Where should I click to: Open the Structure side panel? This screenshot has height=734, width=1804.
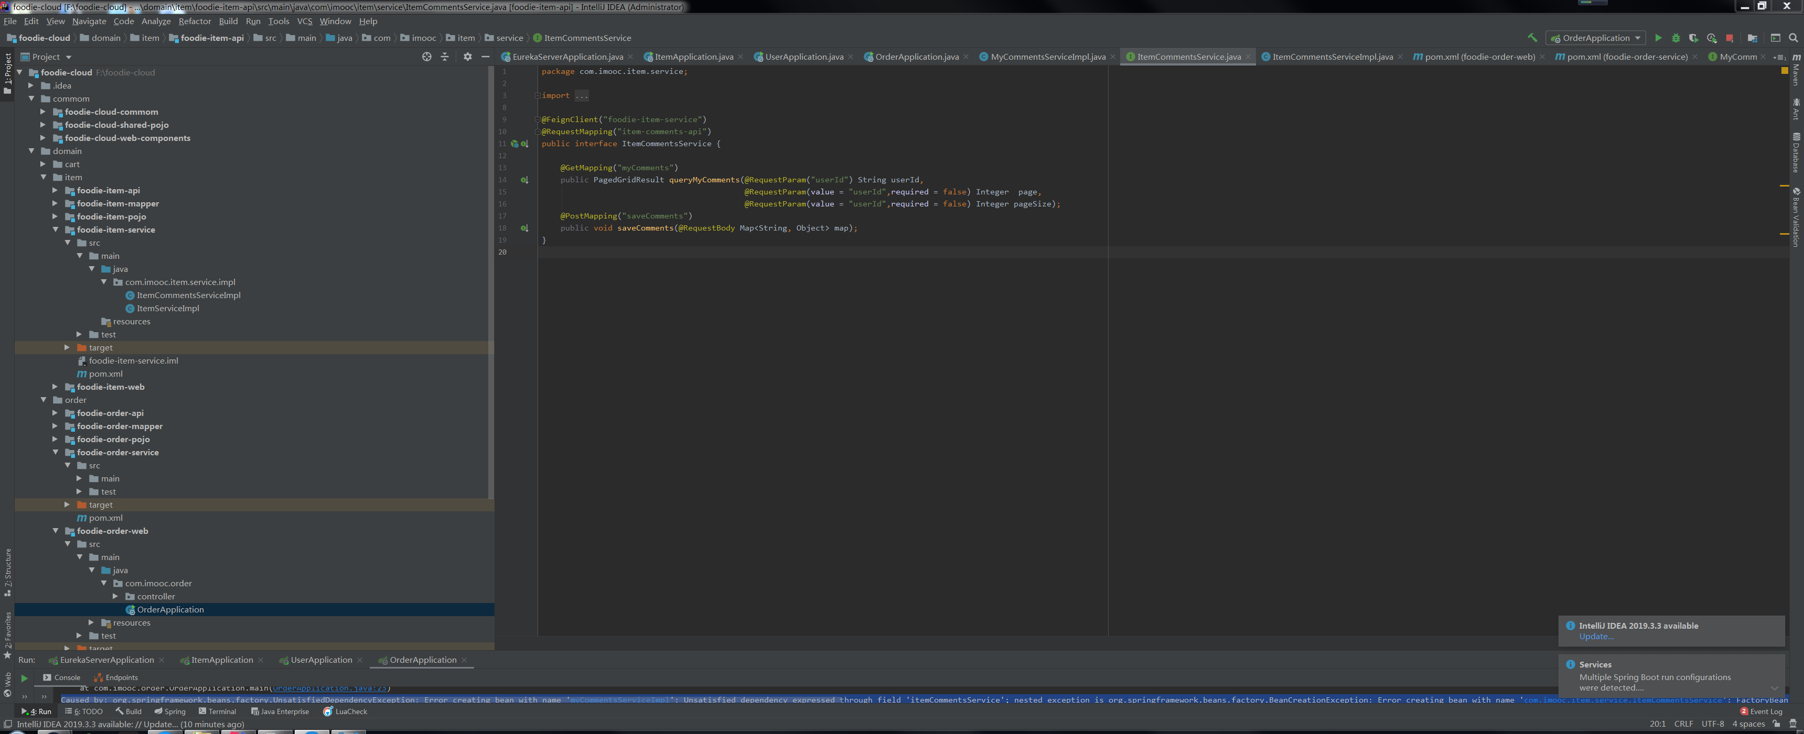click(x=8, y=572)
